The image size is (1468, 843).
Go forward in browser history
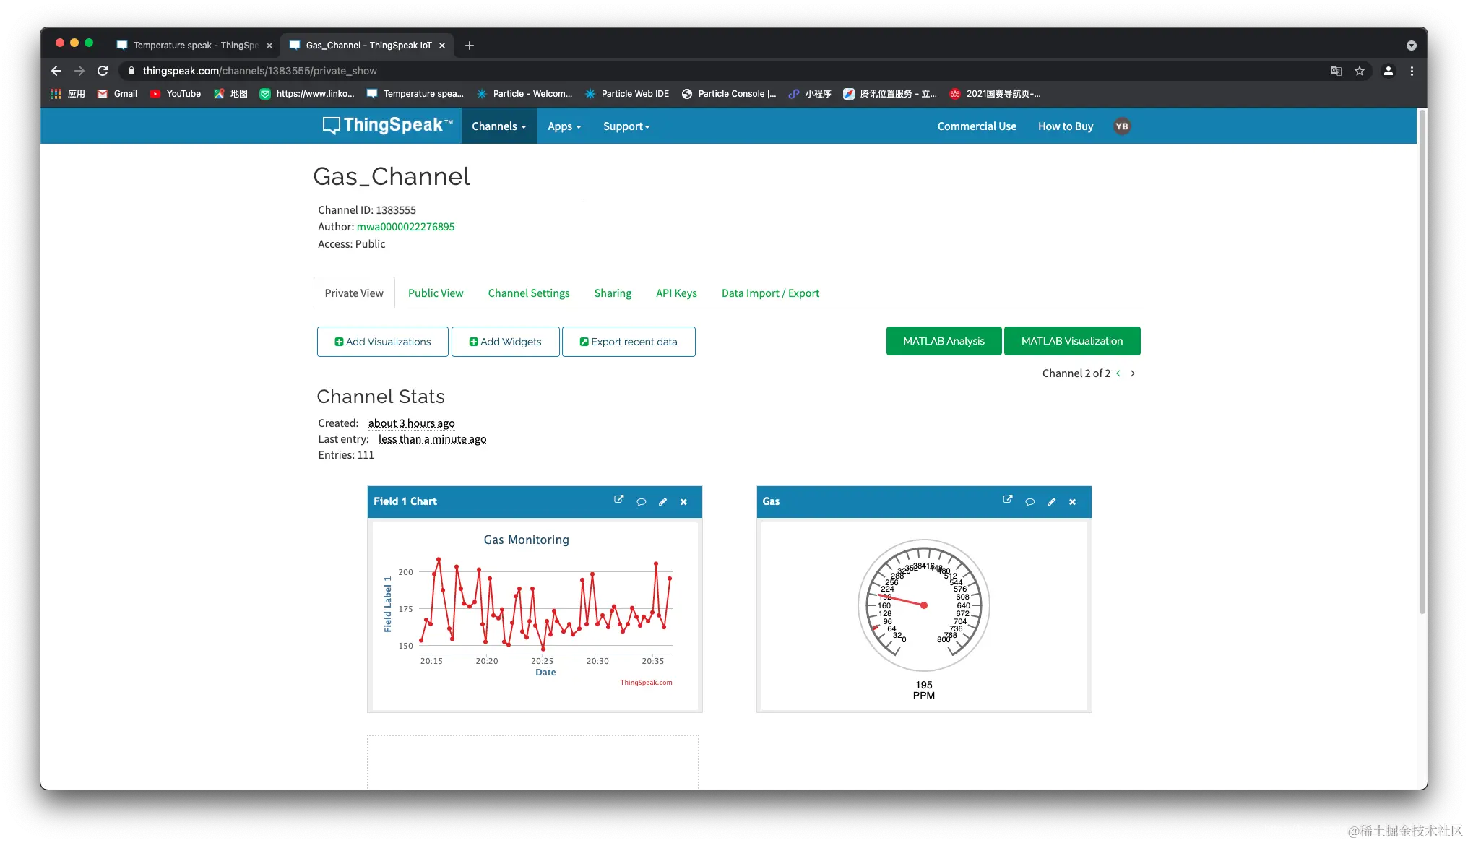[x=79, y=71]
